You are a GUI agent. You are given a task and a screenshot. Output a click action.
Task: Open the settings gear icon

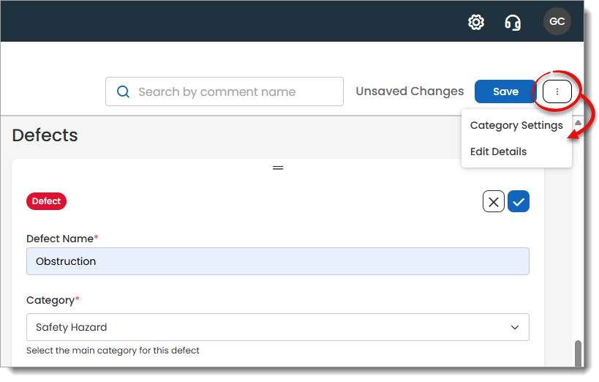[x=476, y=22]
